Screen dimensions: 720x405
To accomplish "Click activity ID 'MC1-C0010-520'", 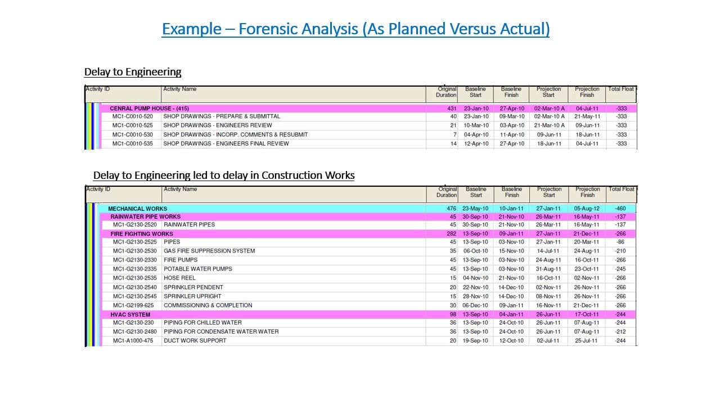I will [x=133, y=116].
